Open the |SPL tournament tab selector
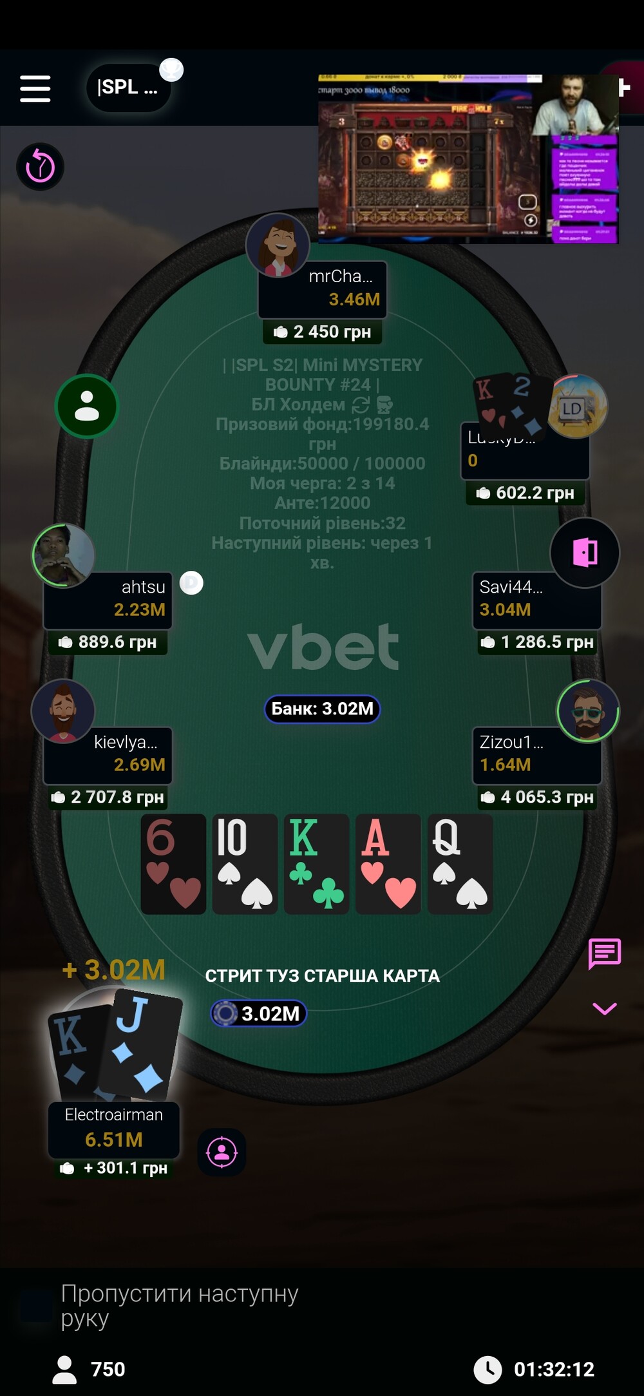Image resolution: width=644 pixels, height=1396 pixels. pyautogui.click(x=129, y=88)
